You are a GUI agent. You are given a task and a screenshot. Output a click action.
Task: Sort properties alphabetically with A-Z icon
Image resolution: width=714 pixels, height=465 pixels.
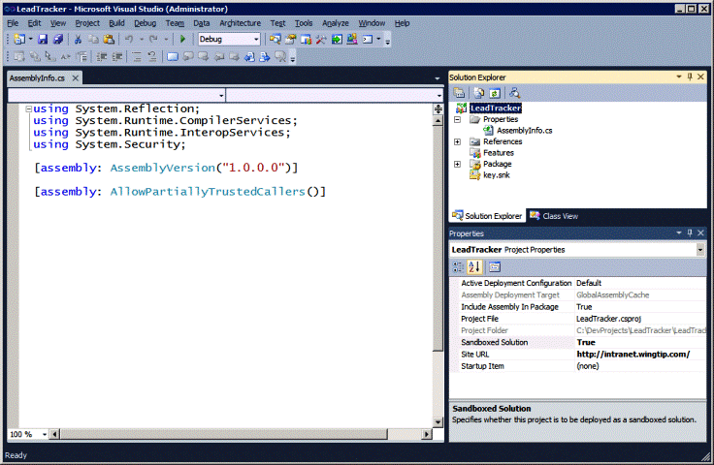[x=475, y=266]
